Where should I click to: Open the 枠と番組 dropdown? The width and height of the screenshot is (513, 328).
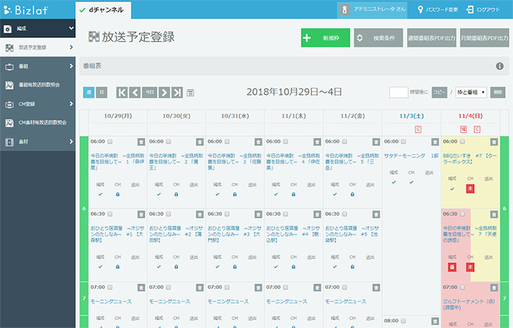(x=471, y=92)
